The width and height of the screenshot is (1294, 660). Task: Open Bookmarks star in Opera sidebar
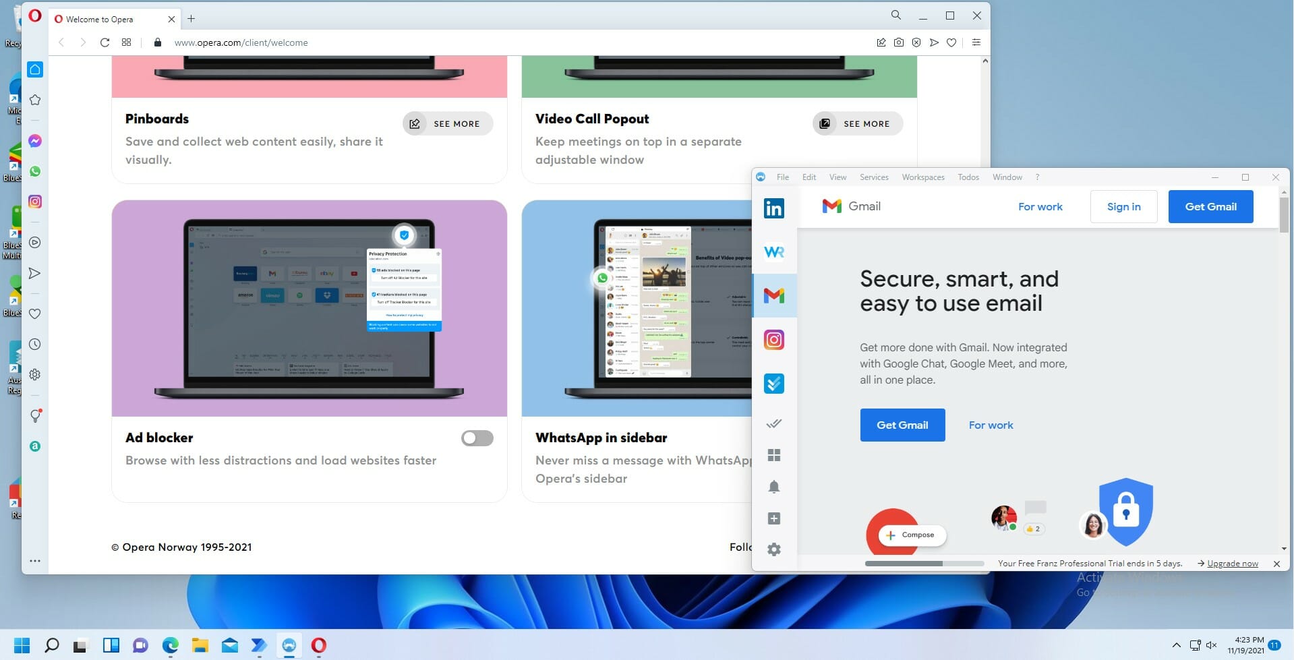pyautogui.click(x=35, y=100)
